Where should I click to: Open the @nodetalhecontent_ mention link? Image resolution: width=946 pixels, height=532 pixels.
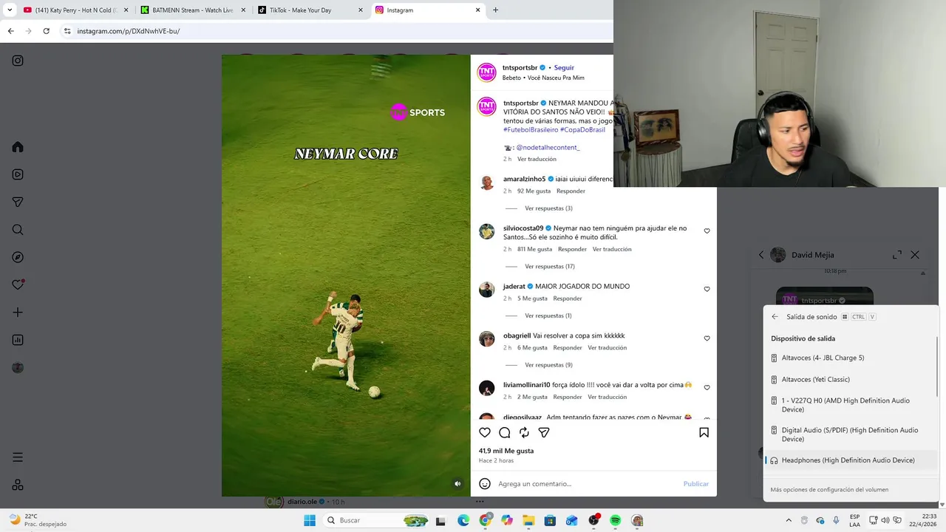coord(548,148)
